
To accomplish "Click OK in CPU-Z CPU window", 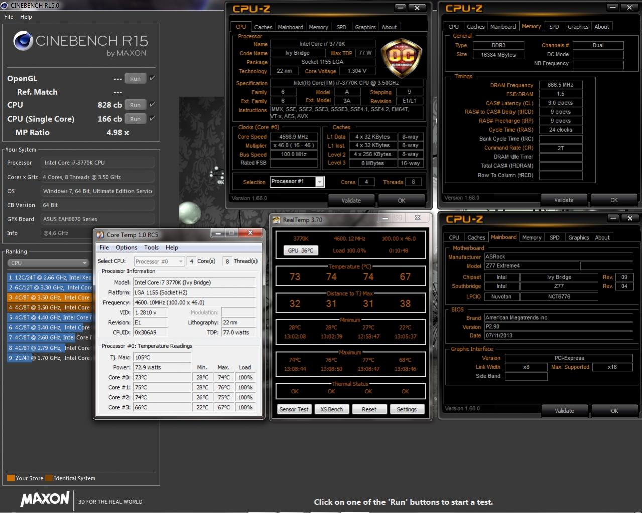I will (402, 200).
